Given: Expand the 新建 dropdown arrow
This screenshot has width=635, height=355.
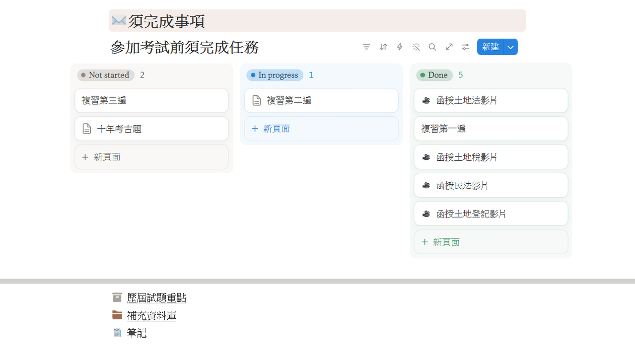Looking at the screenshot, I should pos(511,47).
